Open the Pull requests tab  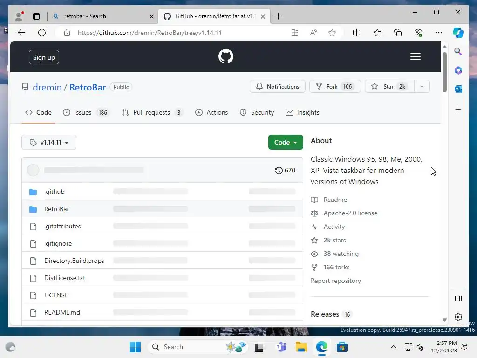pyautogui.click(x=152, y=112)
